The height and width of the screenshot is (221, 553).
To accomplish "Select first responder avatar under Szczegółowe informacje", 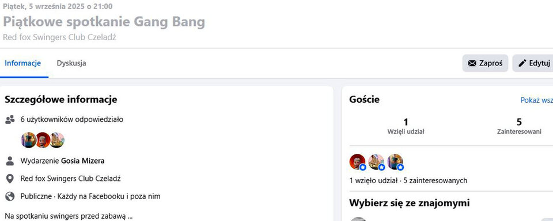I will [28, 140].
